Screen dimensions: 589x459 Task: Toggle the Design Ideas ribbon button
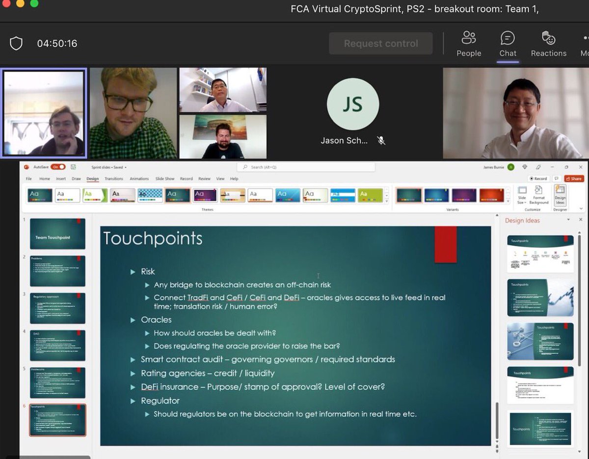(560, 195)
